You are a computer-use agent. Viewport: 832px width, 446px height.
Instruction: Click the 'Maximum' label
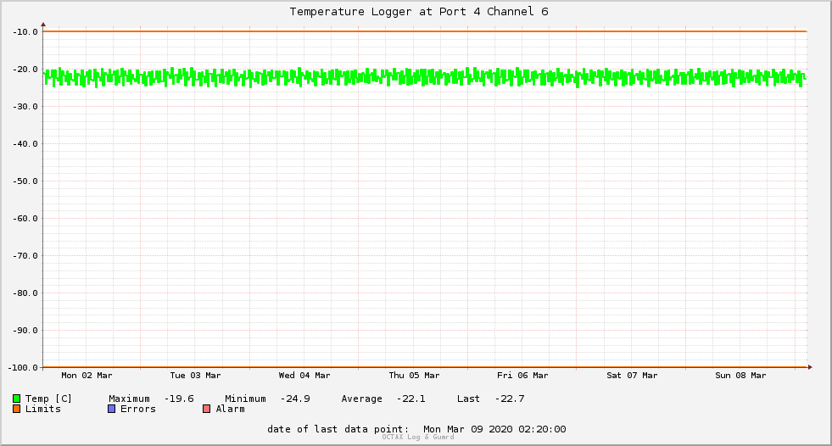[129, 399]
